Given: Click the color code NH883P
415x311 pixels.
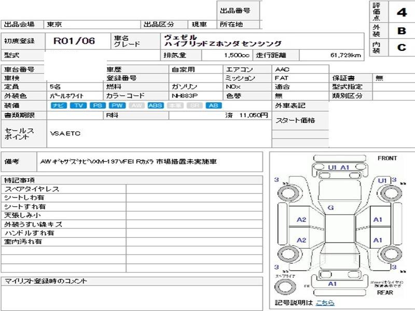Looking at the screenshot, I should (185, 96).
